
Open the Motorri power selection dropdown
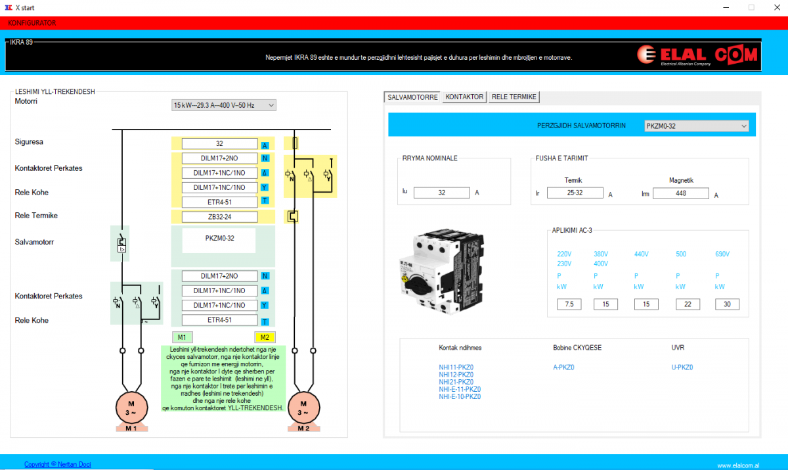[x=223, y=105]
